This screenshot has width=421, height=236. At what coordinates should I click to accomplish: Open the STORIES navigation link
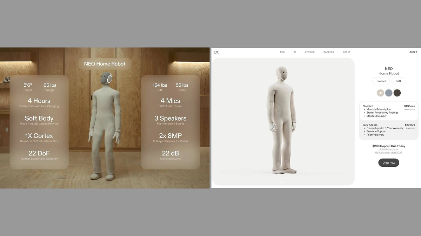click(309, 52)
